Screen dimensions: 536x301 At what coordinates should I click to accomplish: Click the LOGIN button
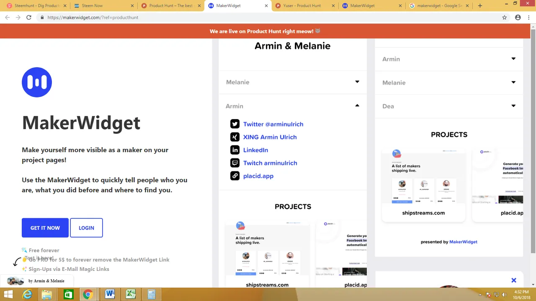tap(86, 228)
